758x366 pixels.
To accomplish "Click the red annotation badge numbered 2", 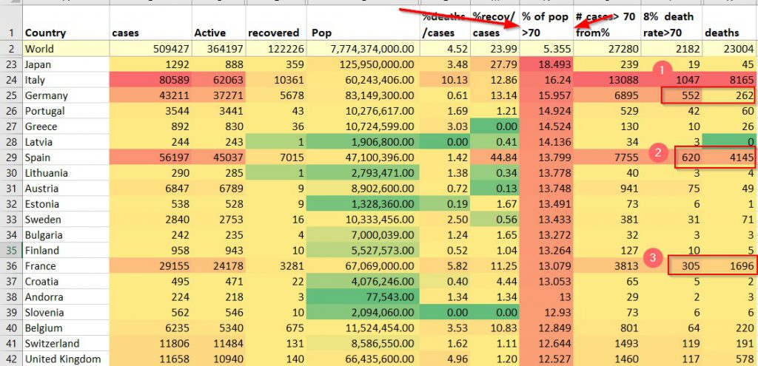I will tap(656, 154).
